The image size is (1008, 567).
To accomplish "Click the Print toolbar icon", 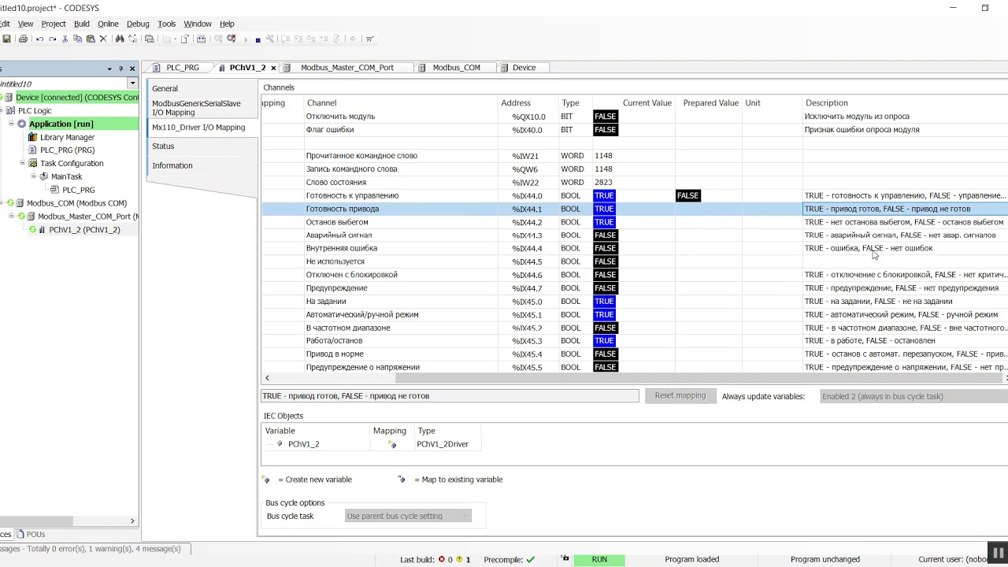I will (23, 39).
